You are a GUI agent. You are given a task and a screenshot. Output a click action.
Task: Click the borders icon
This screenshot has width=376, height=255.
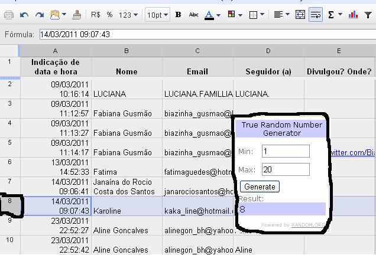pos(253,15)
